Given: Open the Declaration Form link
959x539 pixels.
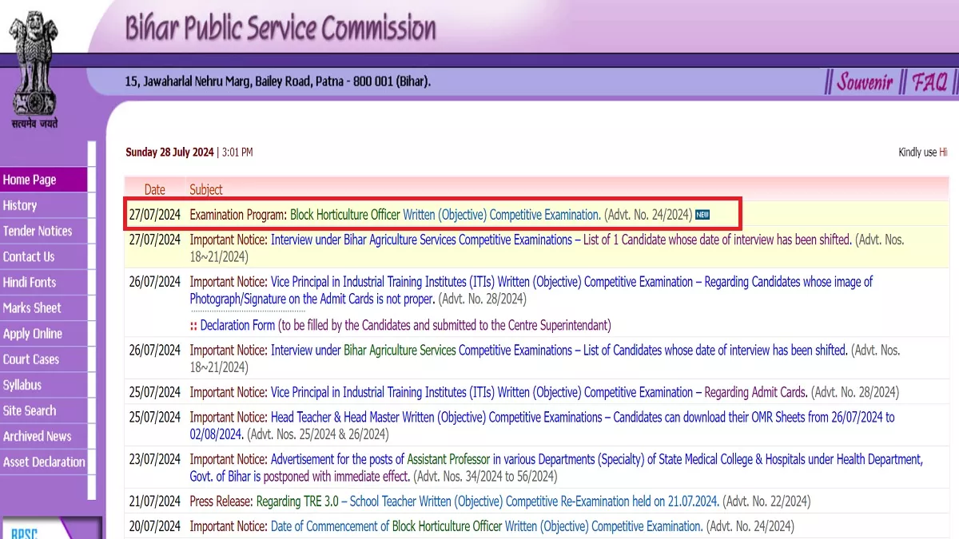Looking at the screenshot, I should [x=237, y=325].
